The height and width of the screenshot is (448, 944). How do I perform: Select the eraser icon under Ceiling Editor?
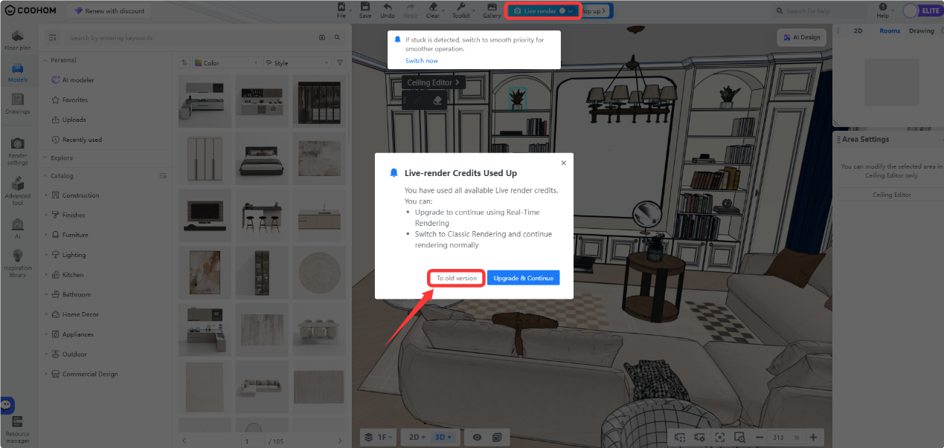pyautogui.click(x=437, y=100)
